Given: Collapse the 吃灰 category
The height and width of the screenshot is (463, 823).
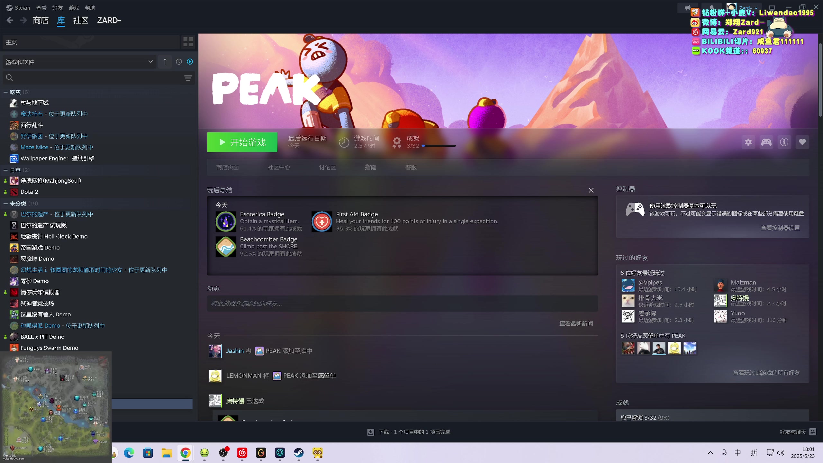Looking at the screenshot, I should coord(5,92).
